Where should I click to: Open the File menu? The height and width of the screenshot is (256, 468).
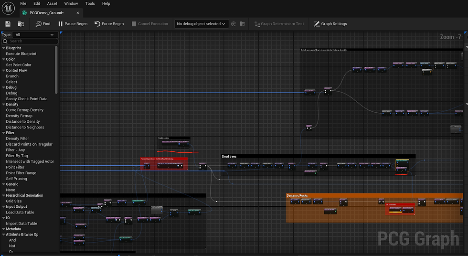23,3
